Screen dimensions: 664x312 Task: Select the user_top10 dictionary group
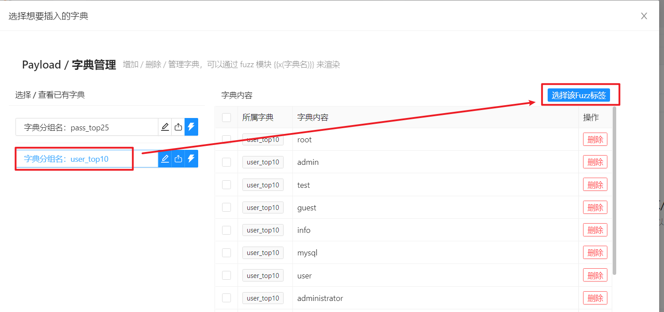87,159
